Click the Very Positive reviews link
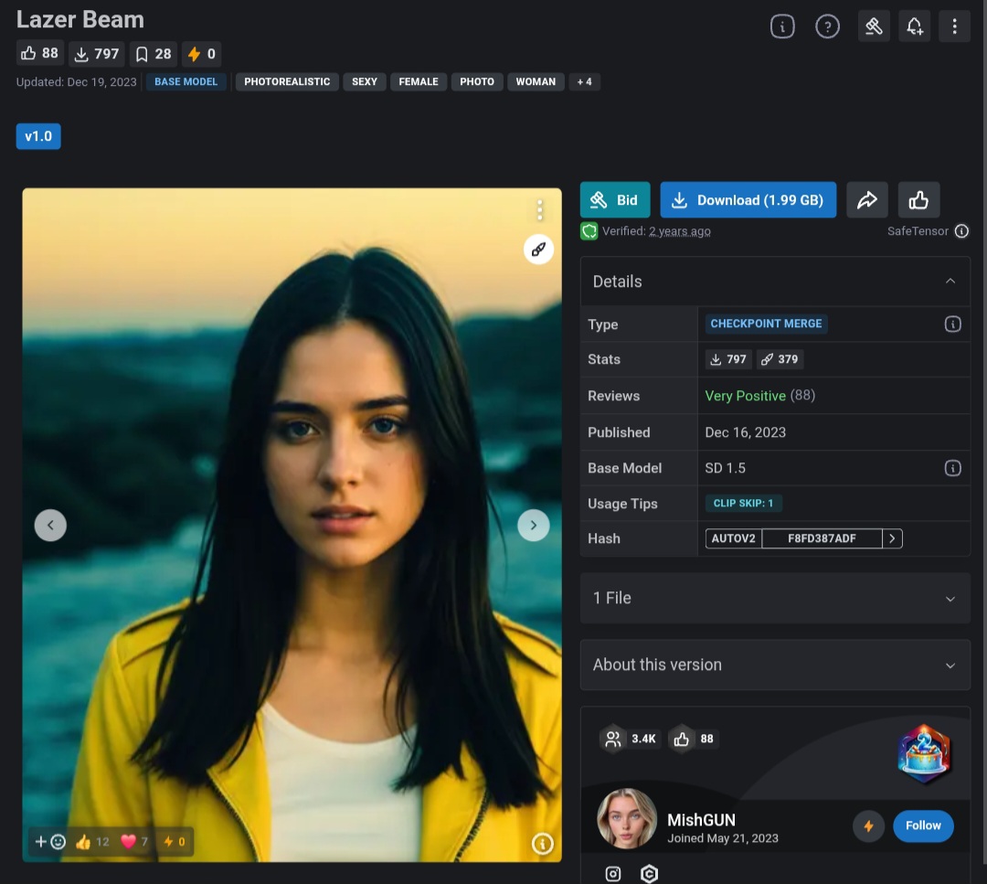The height and width of the screenshot is (884, 987). click(x=746, y=396)
